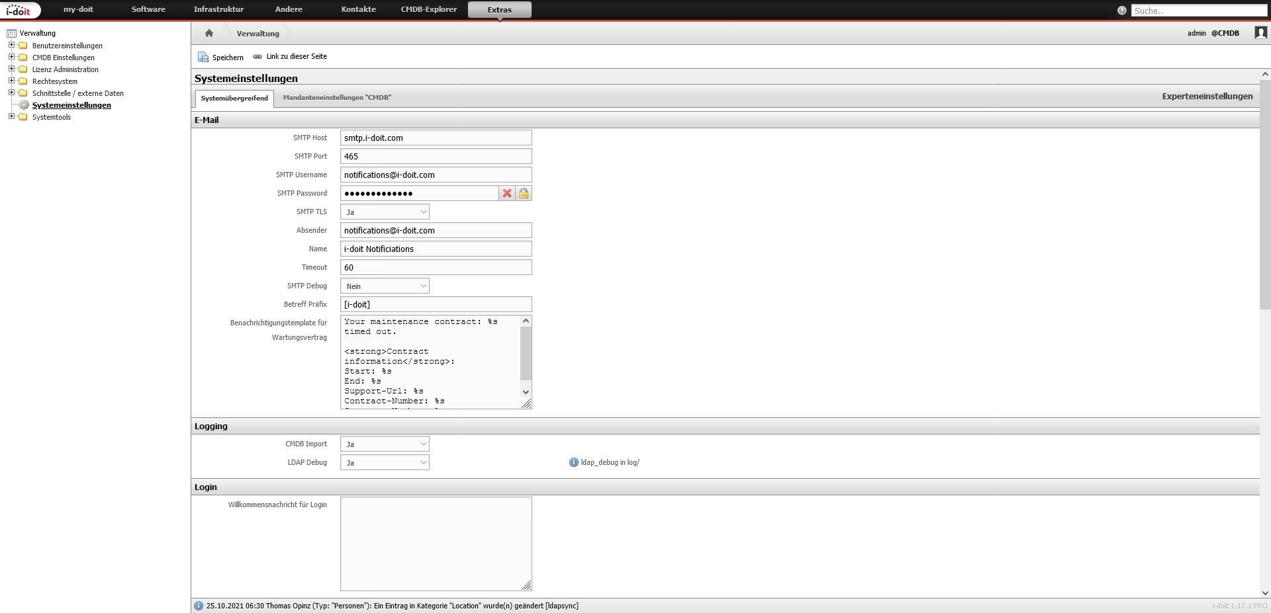The height and width of the screenshot is (613, 1271).
Task: Click the page scroll up arrow
Action: pyautogui.click(x=1265, y=74)
